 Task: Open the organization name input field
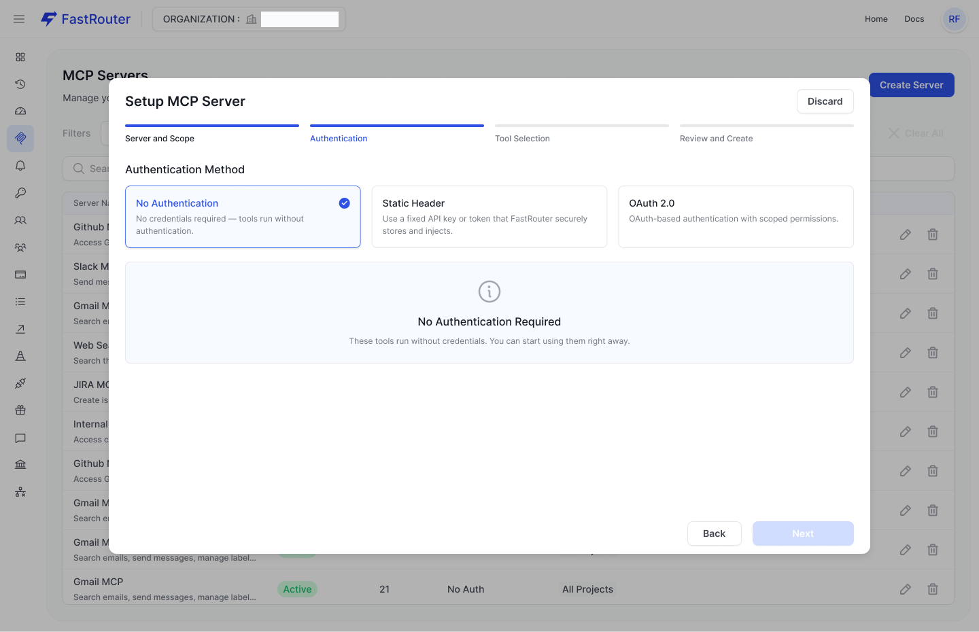[x=300, y=18]
